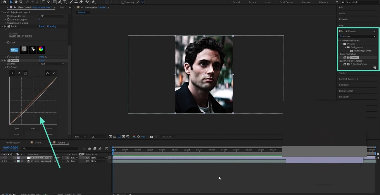Screen dimensions: 380x195
Task: Open the Comp 1 timeline tab
Action: click(x=39, y=143)
